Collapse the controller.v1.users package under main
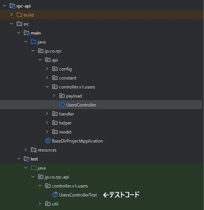 tap(47, 87)
